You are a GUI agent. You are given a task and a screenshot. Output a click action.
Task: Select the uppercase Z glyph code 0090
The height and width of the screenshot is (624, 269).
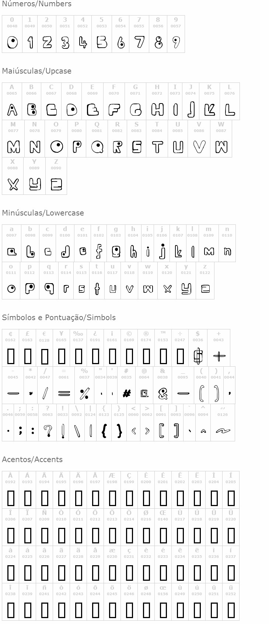56,168
